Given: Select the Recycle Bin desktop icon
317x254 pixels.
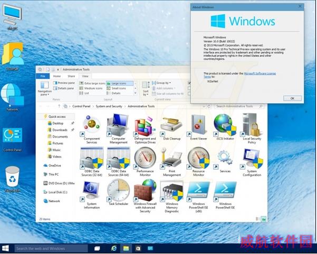Looking at the screenshot, I should tap(12, 179).
